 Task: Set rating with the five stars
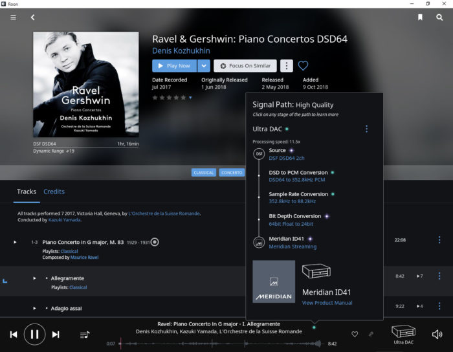170,98
